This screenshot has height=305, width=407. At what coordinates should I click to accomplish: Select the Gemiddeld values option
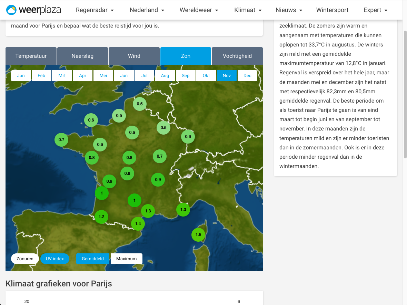[x=92, y=259]
